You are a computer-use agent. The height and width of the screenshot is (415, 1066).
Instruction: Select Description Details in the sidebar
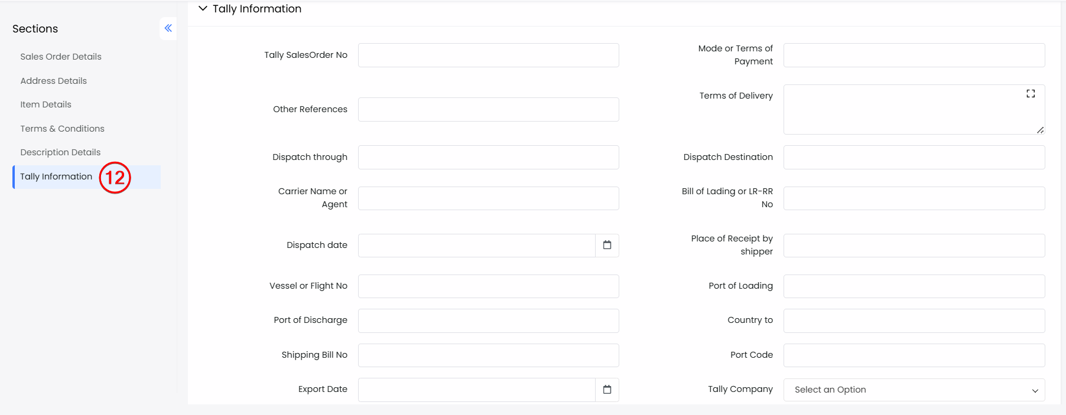pos(60,152)
